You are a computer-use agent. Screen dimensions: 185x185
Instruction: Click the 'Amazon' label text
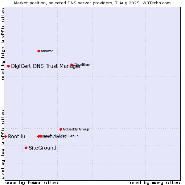[47, 51]
